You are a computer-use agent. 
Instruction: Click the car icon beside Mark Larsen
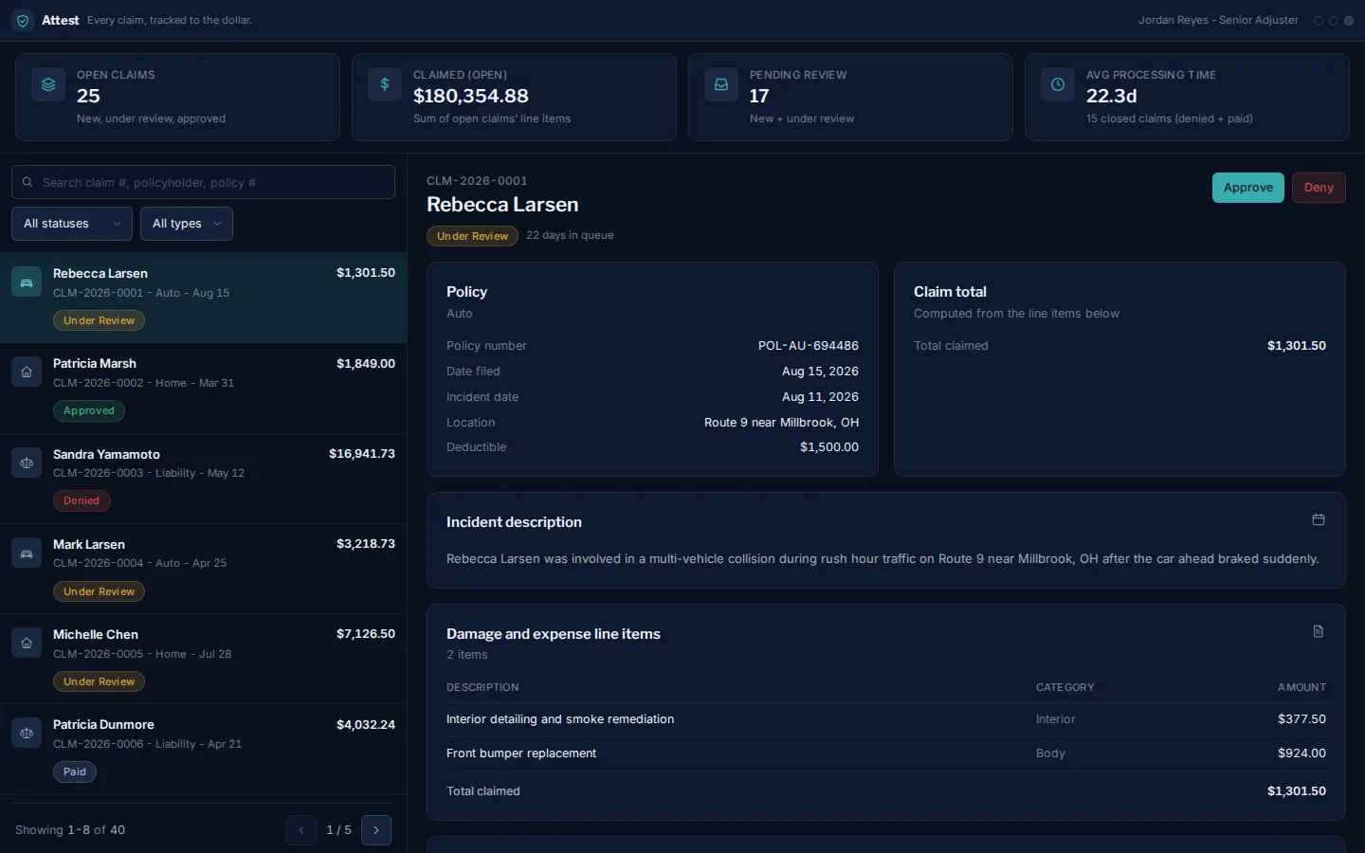pos(27,554)
